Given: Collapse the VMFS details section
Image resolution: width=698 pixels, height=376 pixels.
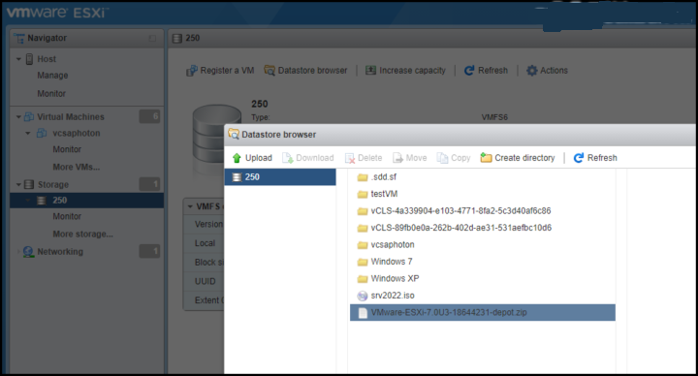Looking at the screenshot, I should click(190, 207).
